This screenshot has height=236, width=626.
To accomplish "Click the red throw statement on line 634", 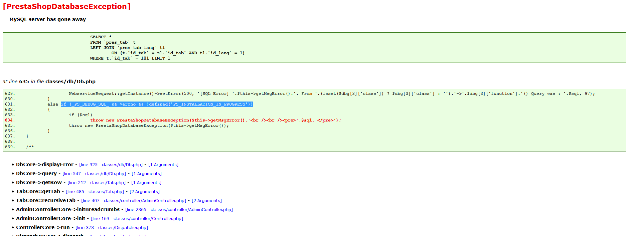I will coord(216,120).
